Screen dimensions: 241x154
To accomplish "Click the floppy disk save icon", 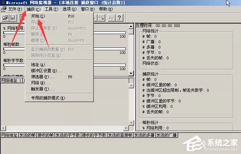I will click(13, 18).
